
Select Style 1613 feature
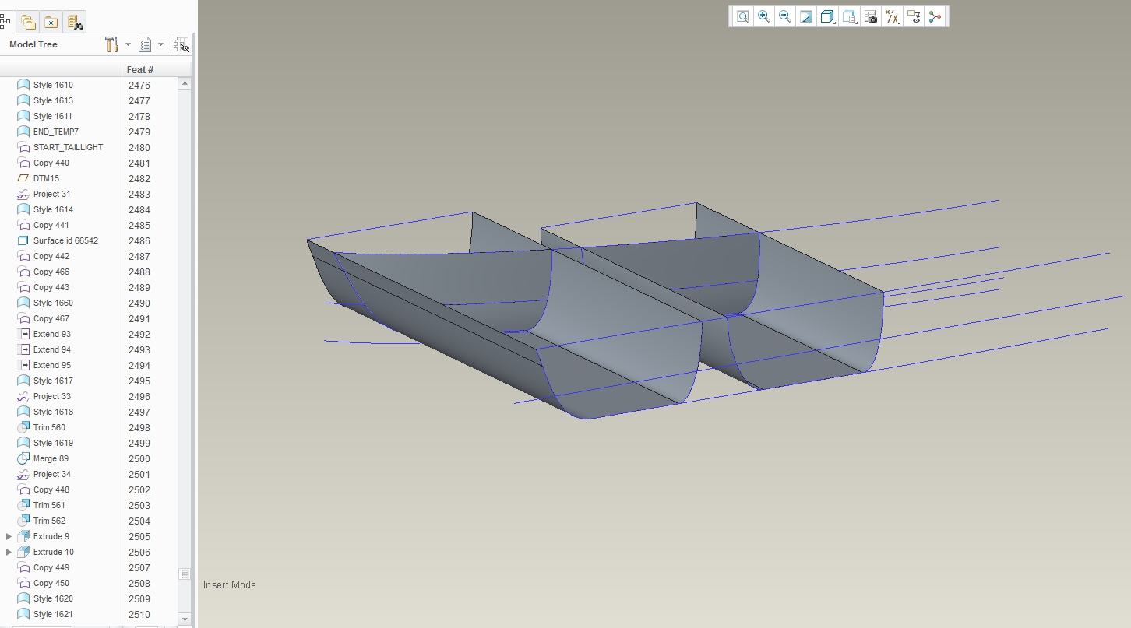point(53,100)
